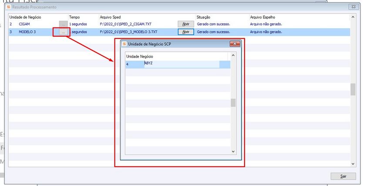This screenshot has width=370, height=186.
Task: Click ellipsis button in MODELO 3 row
Action: click(x=63, y=32)
